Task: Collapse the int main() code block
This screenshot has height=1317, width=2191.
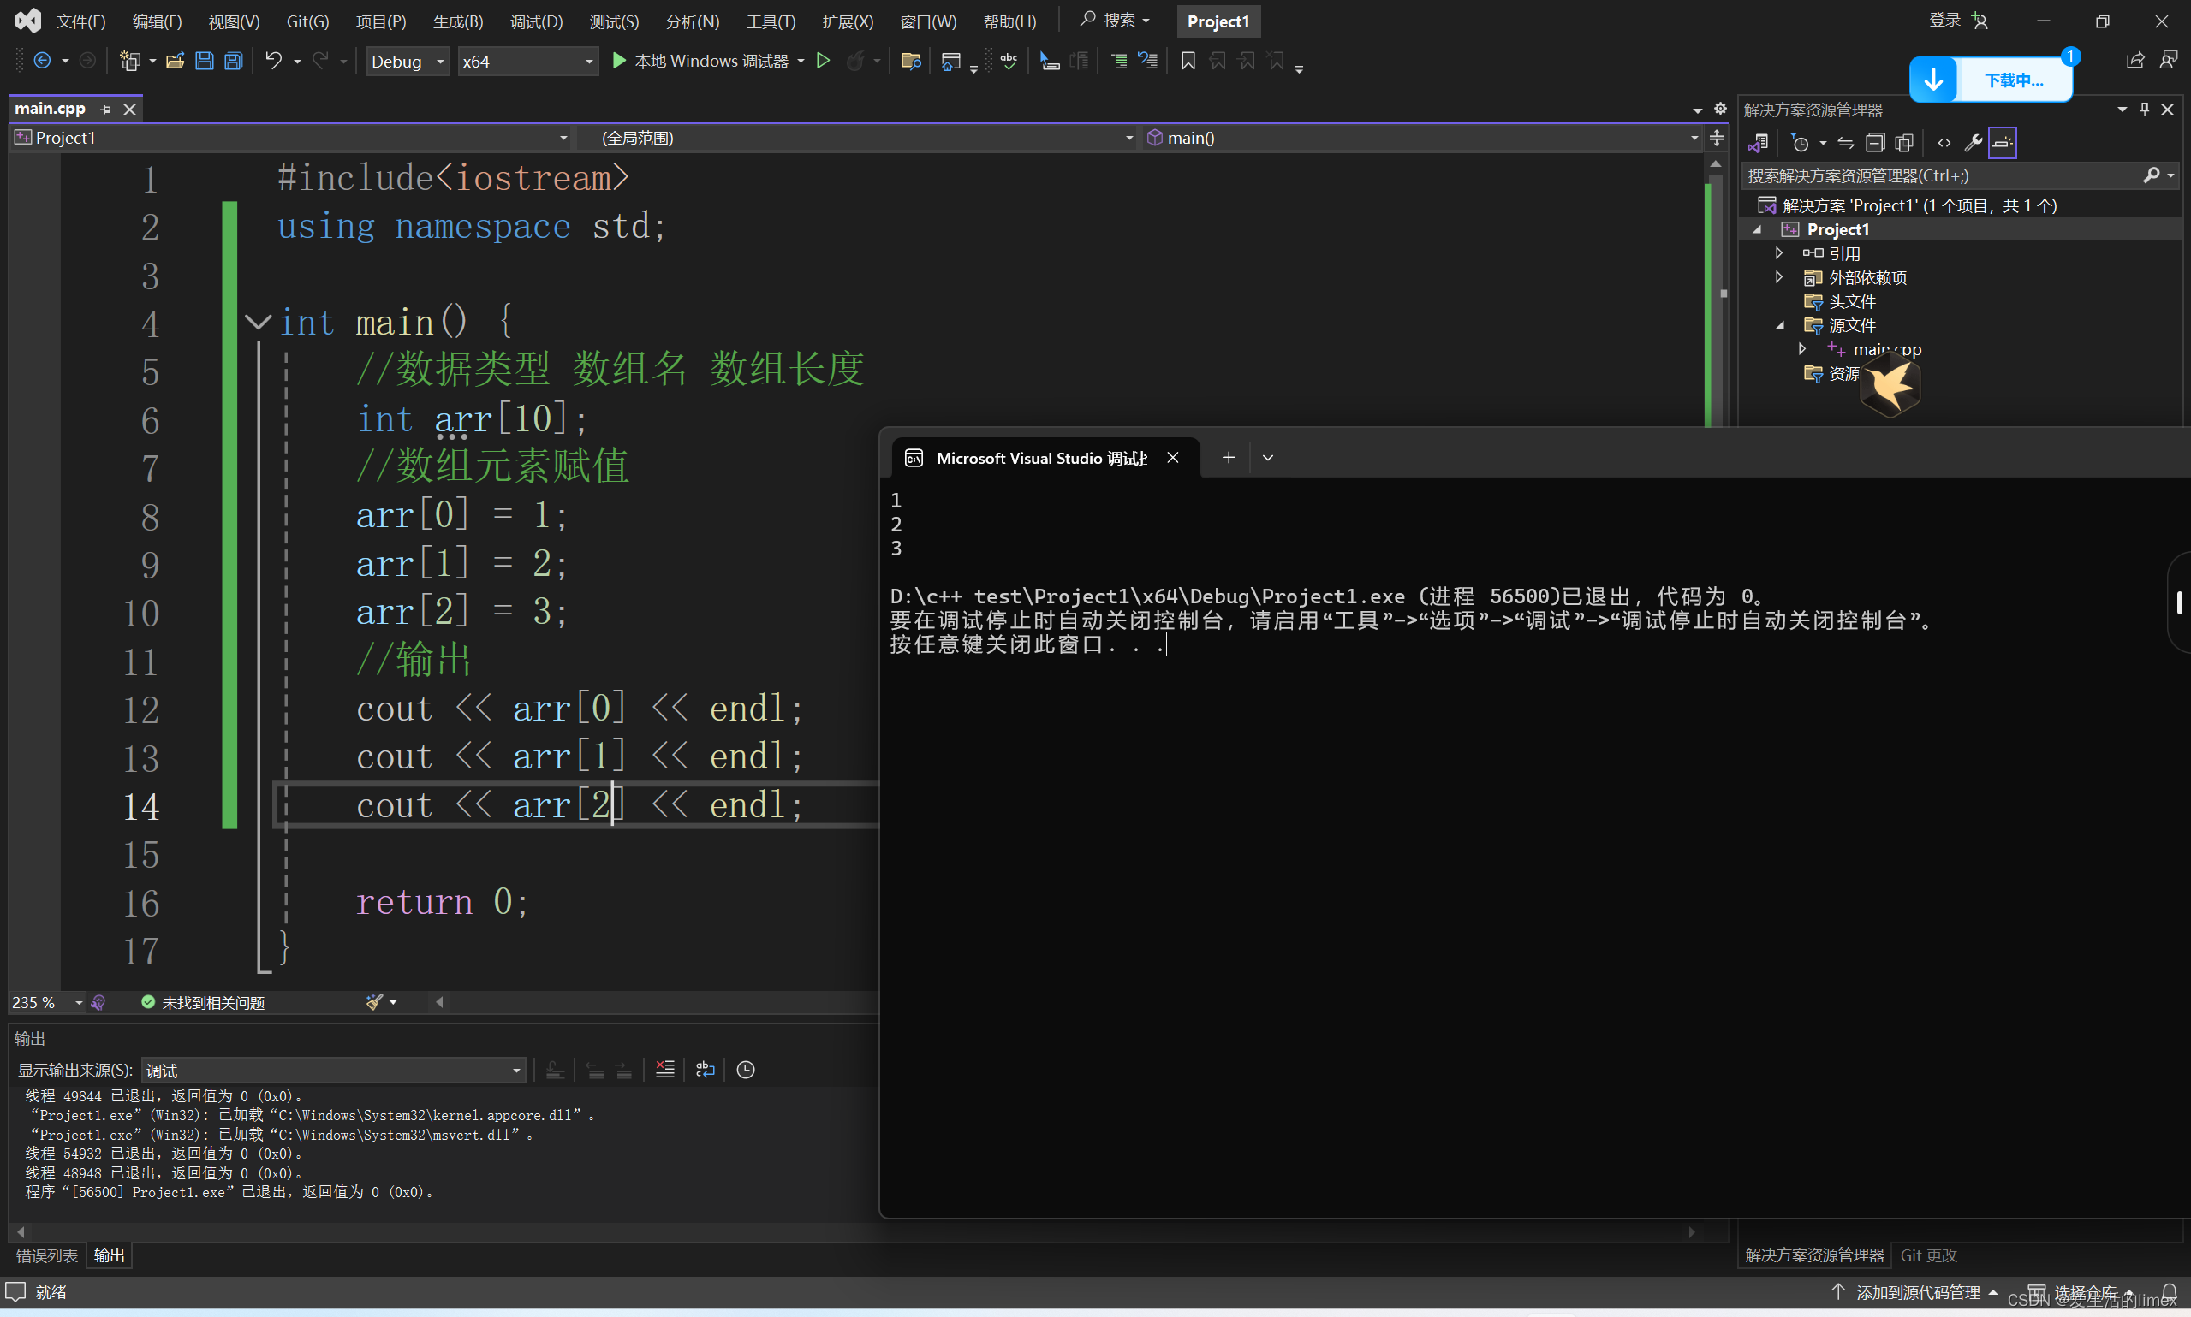Action: pyautogui.click(x=258, y=322)
